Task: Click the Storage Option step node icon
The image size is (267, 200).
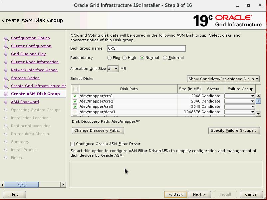Action: click(x=6, y=78)
